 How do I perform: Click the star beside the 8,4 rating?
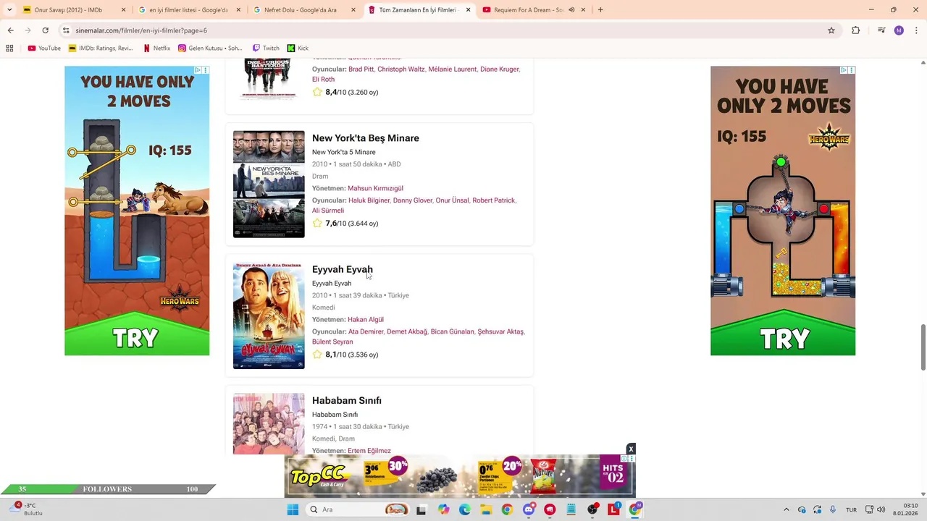tap(317, 92)
